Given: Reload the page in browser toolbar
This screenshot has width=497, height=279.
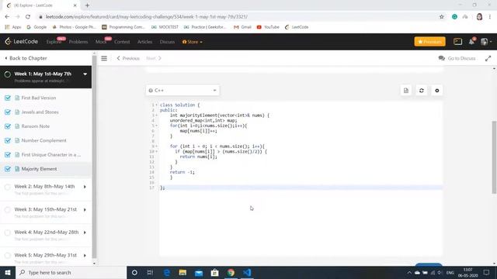Looking at the screenshot, I should [x=28, y=17].
